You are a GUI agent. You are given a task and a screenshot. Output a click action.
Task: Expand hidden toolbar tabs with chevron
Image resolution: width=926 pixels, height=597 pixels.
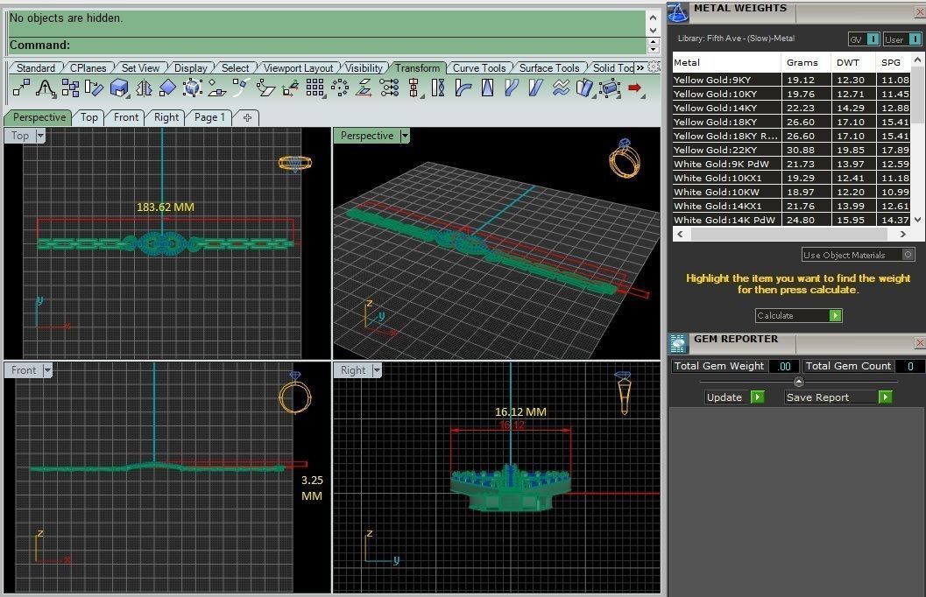[640, 68]
